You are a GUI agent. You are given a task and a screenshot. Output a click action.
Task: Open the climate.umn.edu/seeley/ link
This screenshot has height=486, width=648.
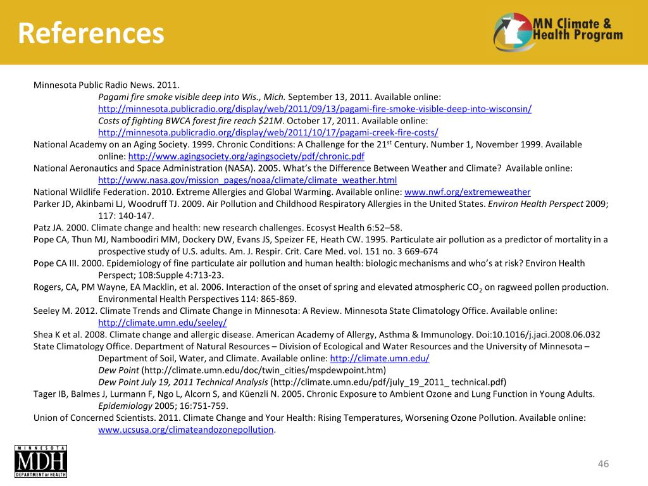coord(163,323)
